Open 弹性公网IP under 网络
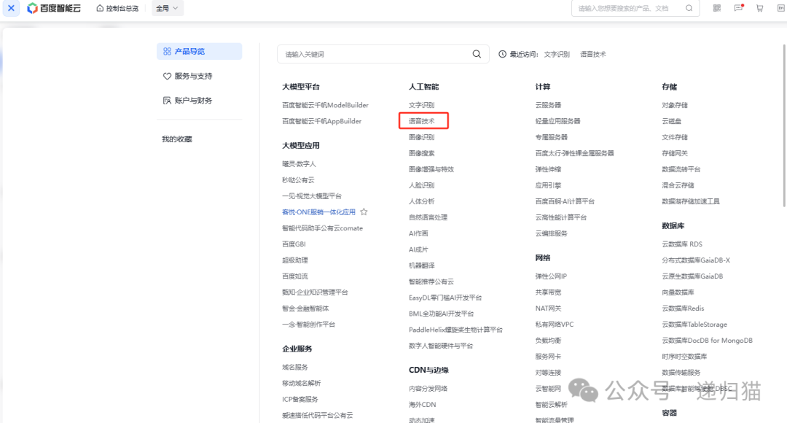The height and width of the screenshot is (423, 787). pyautogui.click(x=551, y=276)
